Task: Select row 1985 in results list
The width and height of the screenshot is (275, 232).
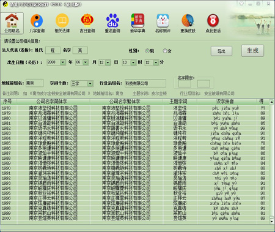Action: point(134,143)
